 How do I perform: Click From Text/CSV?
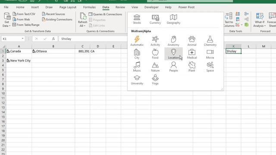tap(24, 14)
